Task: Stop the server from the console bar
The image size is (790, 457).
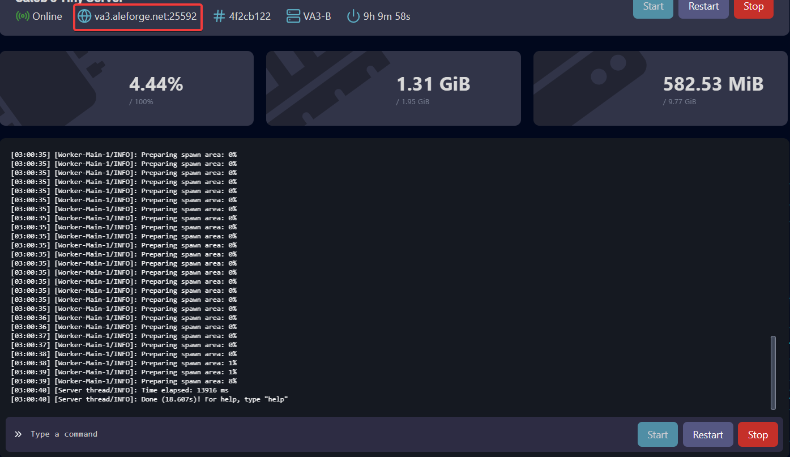Action: [x=757, y=434]
